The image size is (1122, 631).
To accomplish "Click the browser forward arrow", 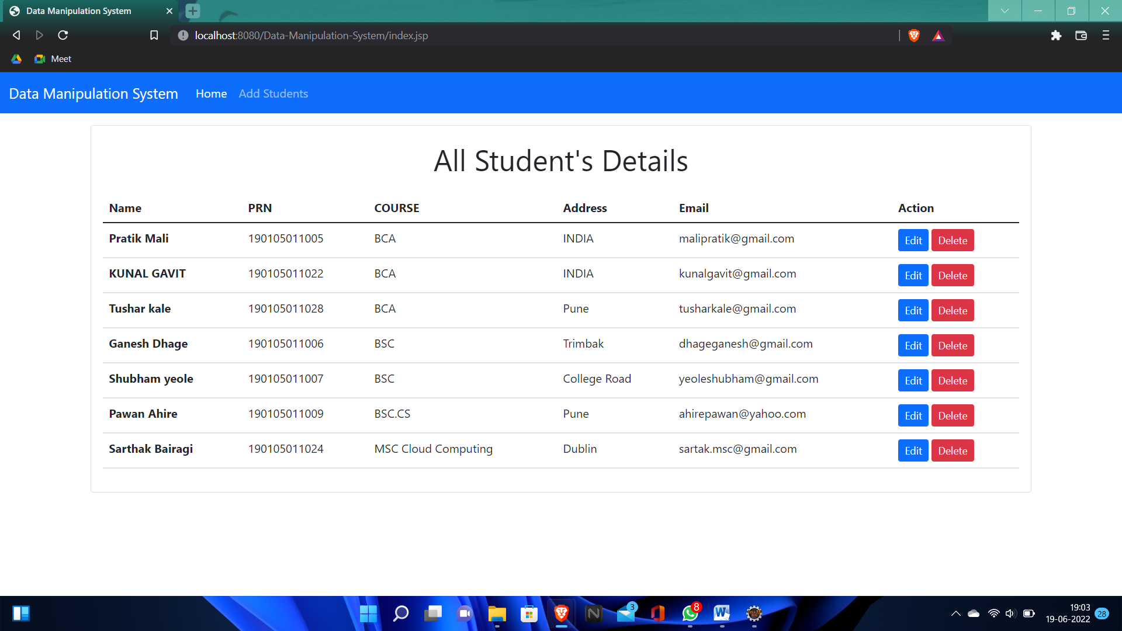I will [x=39, y=36].
